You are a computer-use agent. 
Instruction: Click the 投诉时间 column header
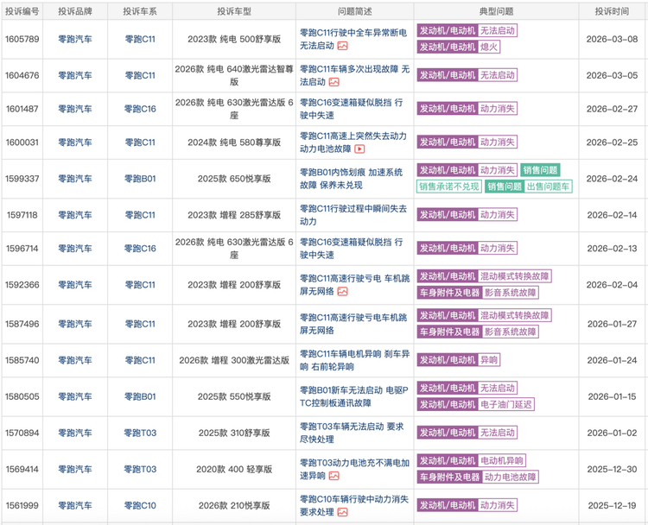(x=612, y=12)
